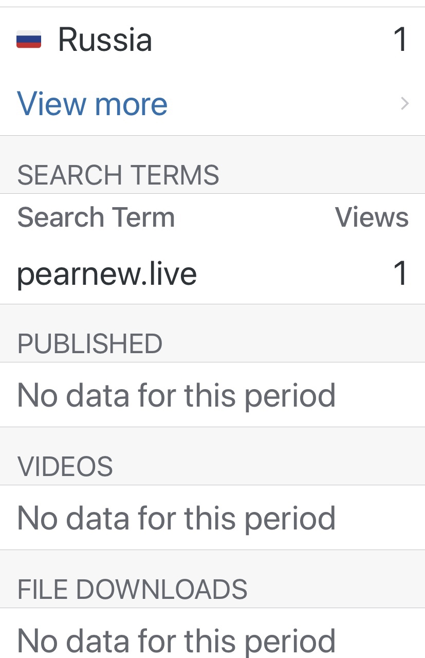
Task: Click the empty area right of PUBLISHED header
Action: point(293,343)
